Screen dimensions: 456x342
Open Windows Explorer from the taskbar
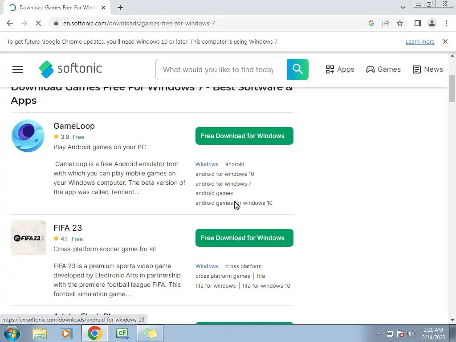point(40,334)
